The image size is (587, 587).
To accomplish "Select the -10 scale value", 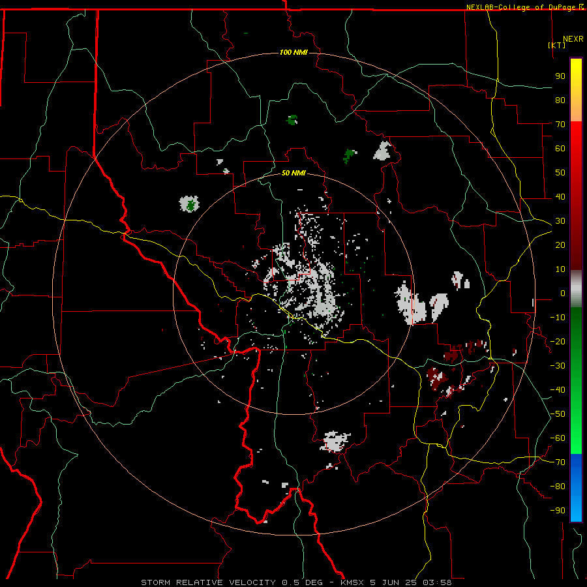I will [558, 318].
